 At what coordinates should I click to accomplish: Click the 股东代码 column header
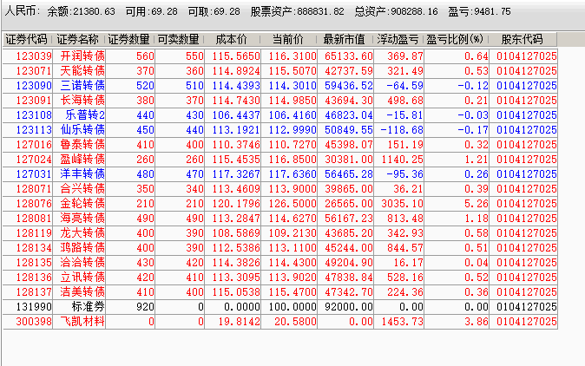pos(523,40)
